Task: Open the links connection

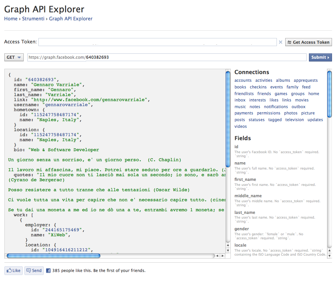Action: [x=287, y=100]
